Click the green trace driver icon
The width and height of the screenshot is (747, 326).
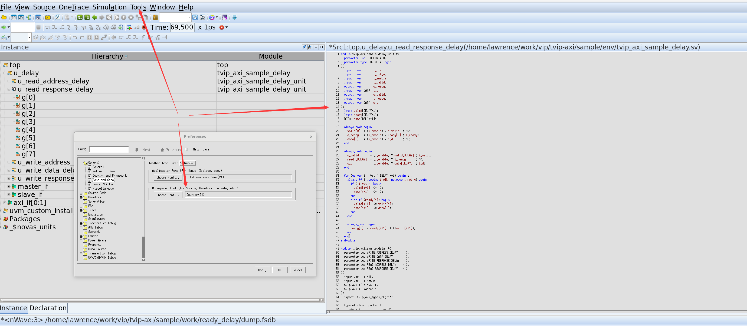pos(87,17)
